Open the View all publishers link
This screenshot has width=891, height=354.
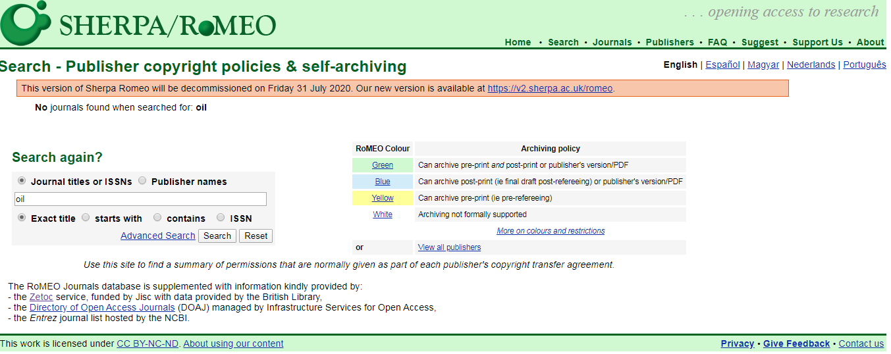click(449, 247)
